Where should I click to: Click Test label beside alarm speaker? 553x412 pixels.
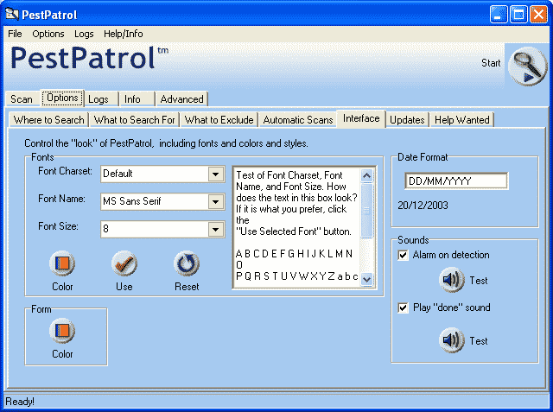tap(479, 281)
